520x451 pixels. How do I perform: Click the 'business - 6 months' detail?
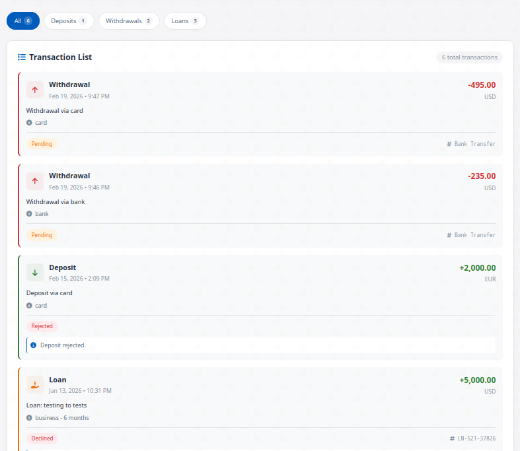click(x=62, y=418)
